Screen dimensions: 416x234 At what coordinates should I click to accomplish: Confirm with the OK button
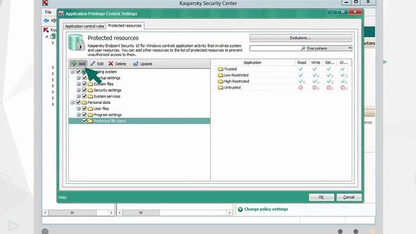pos(321,198)
